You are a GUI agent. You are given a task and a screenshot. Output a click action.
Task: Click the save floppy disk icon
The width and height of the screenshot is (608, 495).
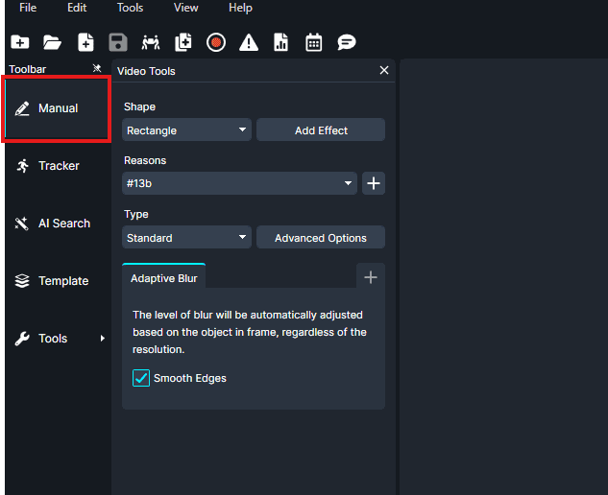click(118, 42)
